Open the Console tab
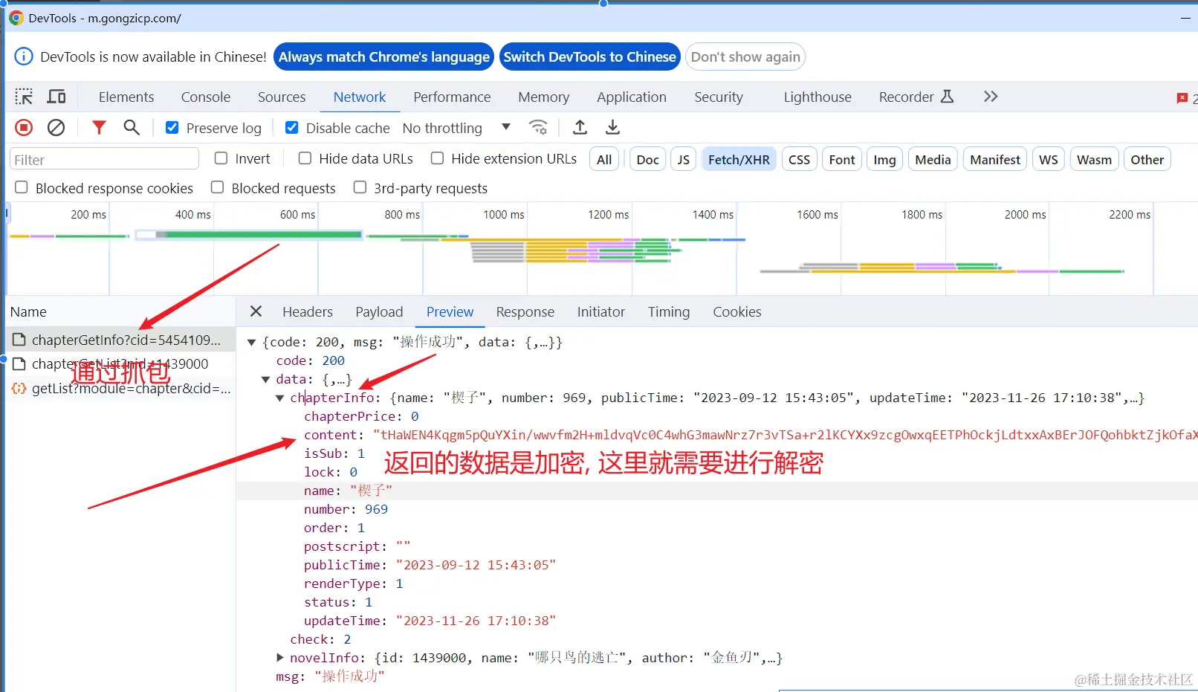This screenshot has height=692, width=1198. (206, 97)
